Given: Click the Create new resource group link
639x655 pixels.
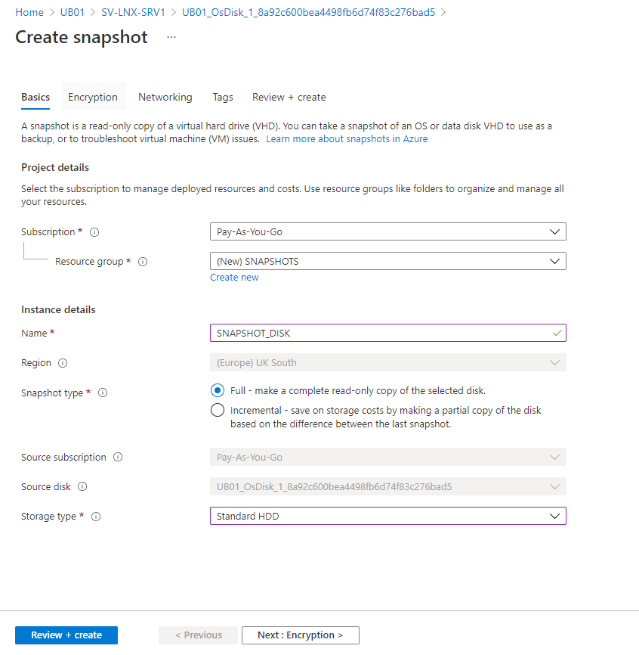Looking at the screenshot, I should pyautogui.click(x=234, y=278).
